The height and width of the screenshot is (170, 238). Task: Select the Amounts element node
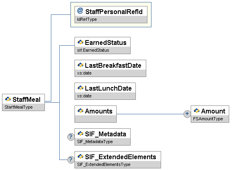95,114
